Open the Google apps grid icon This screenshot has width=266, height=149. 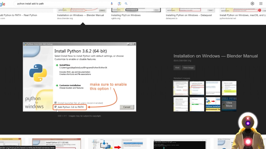tap(261, 4)
